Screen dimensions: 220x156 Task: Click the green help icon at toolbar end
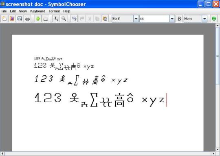coord(214,19)
